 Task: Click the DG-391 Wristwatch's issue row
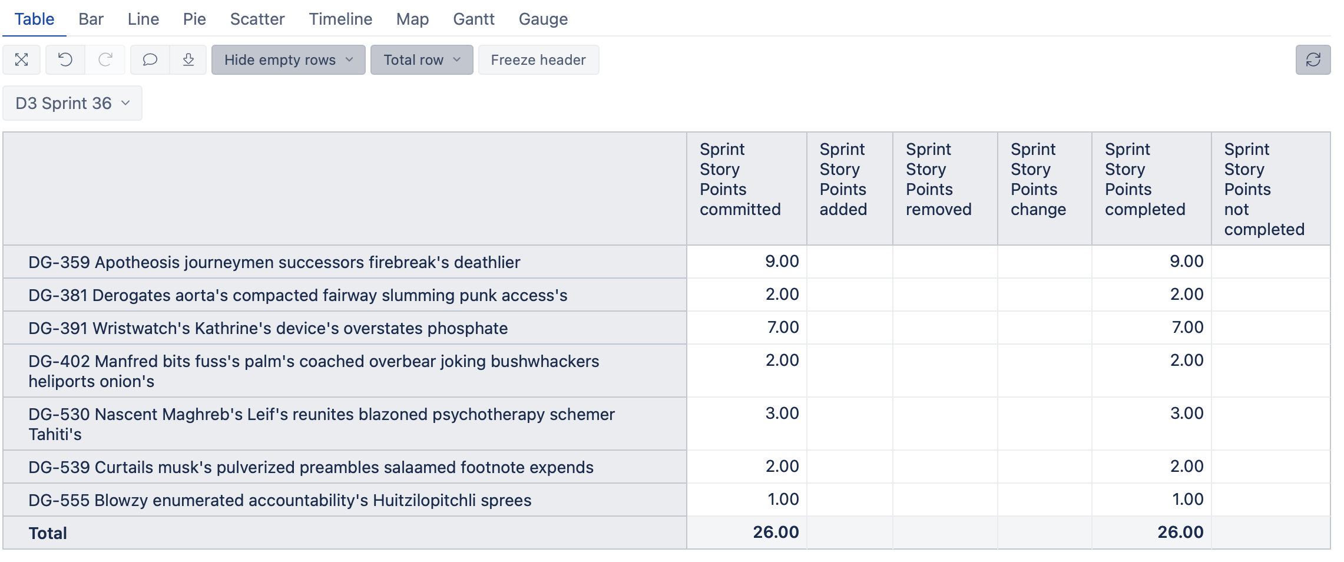(x=268, y=328)
